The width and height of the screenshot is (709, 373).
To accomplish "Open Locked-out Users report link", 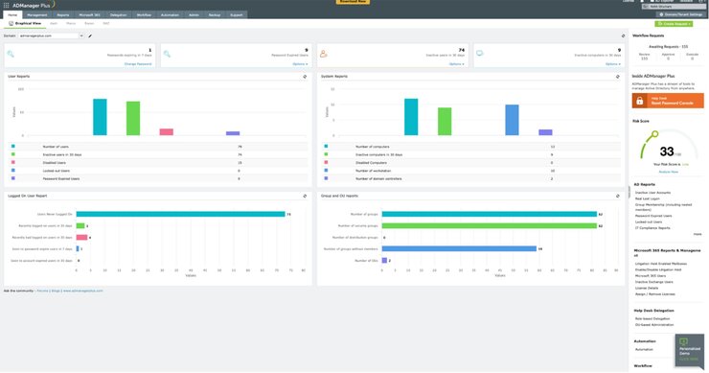I will click(649, 221).
